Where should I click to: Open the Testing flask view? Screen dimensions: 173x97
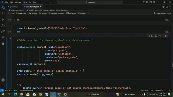[x=3, y=38]
